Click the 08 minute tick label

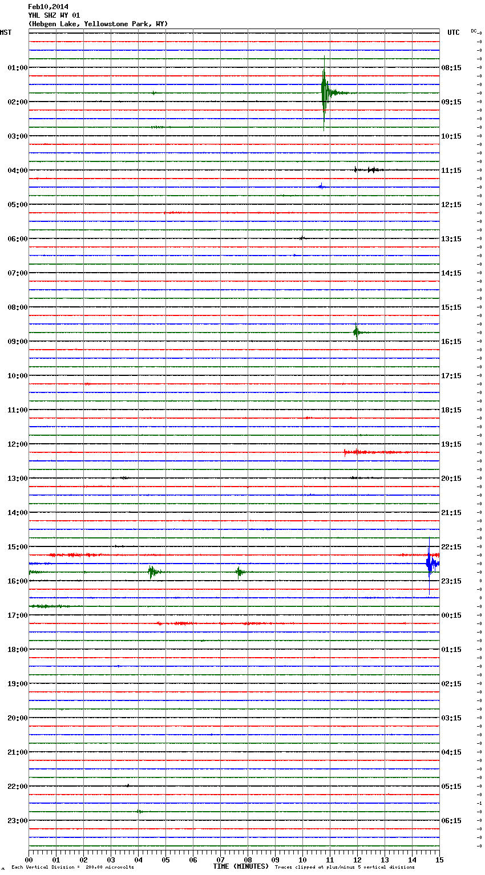(248, 860)
